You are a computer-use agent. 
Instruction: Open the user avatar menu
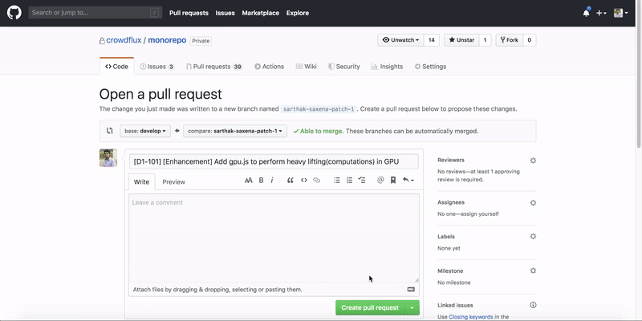pos(620,13)
